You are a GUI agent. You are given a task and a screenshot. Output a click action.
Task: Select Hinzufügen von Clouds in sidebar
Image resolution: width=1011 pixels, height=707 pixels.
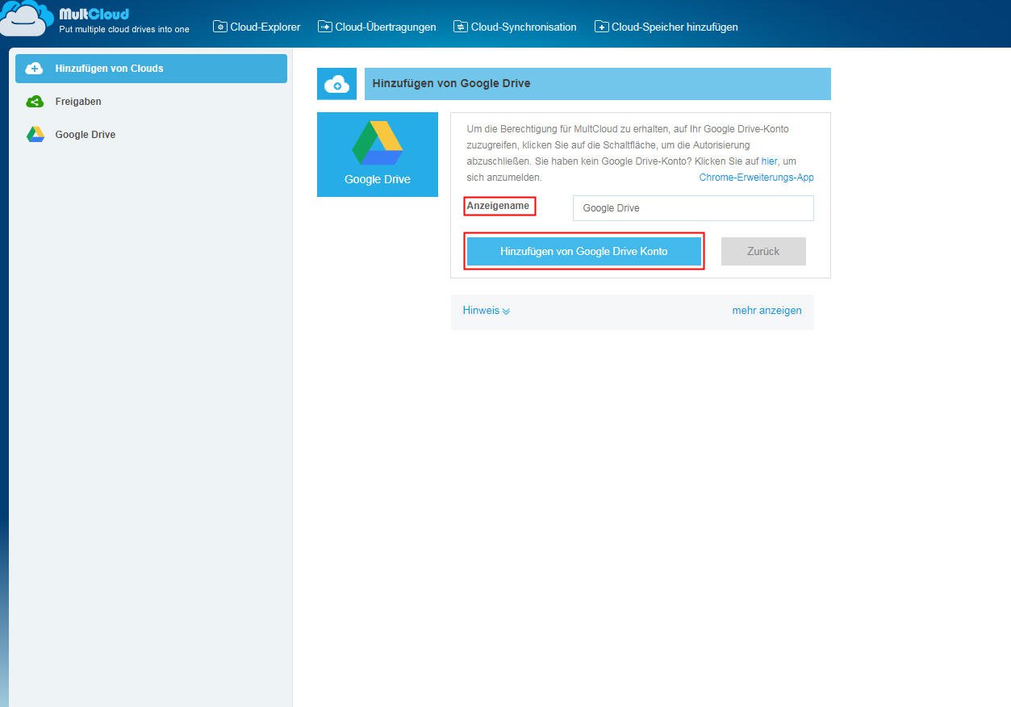pyautogui.click(x=151, y=69)
